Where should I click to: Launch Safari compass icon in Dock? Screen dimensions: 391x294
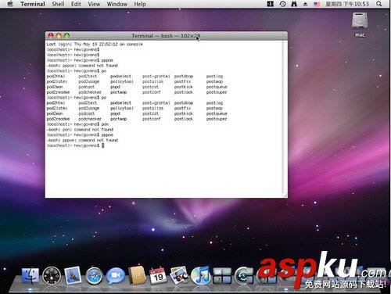point(94,276)
